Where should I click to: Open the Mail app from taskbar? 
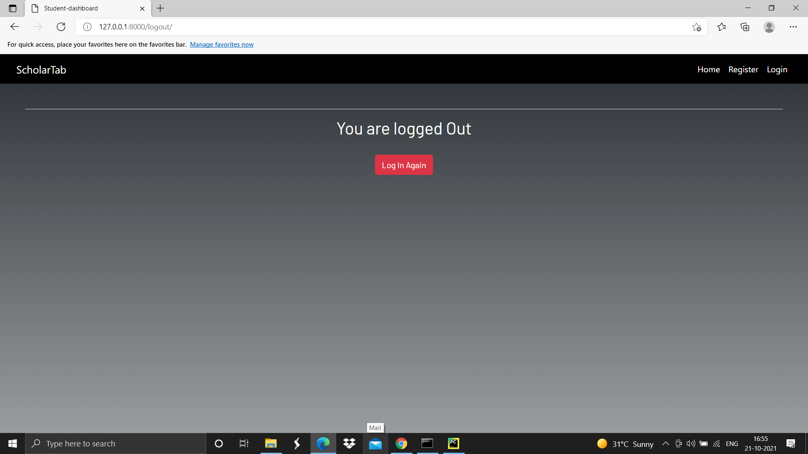click(x=375, y=443)
